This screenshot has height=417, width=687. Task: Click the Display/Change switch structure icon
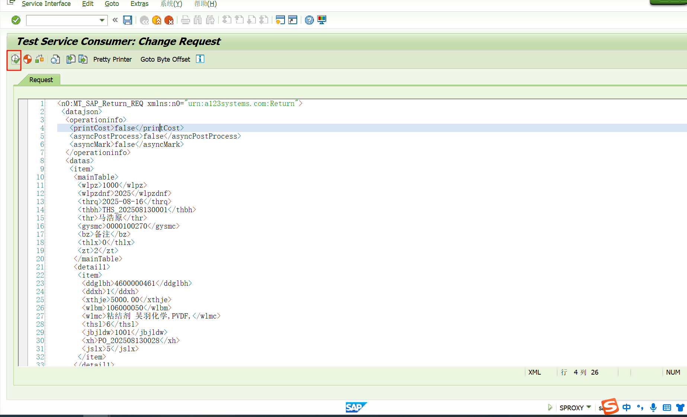click(40, 59)
